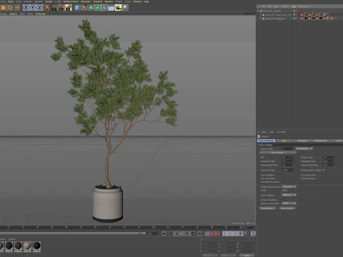Toggle the Use Deformers checkbox
Image resolution: width=343 pixels, height=257 pixels.
[x=324, y=178]
